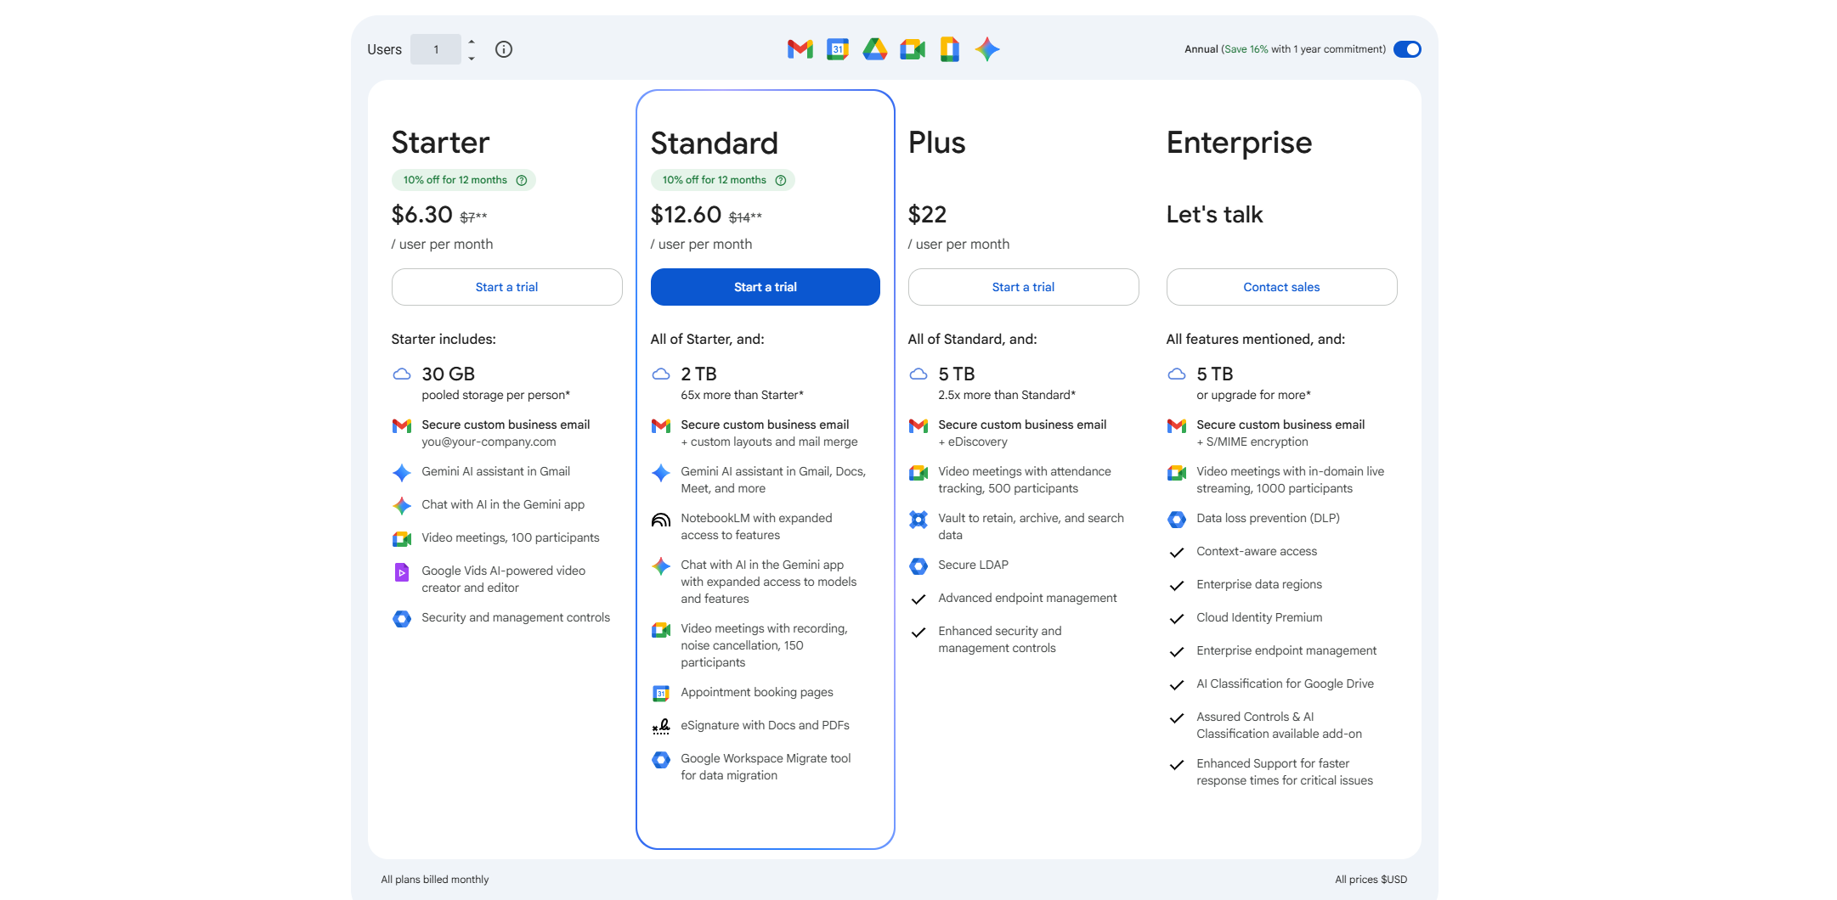
Task: Click the '$6.30' Starter price
Action: pyautogui.click(x=422, y=215)
